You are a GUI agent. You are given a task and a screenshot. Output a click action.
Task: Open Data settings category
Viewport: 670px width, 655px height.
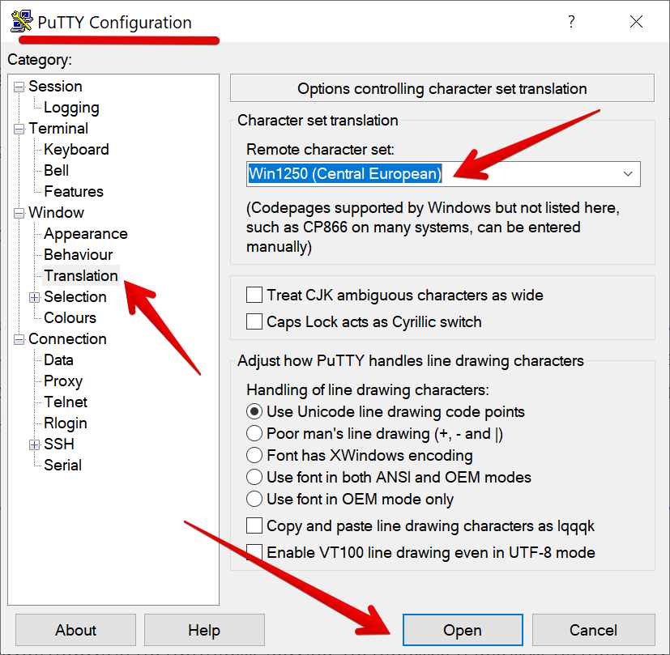pyautogui.click(x=58, y=359)
